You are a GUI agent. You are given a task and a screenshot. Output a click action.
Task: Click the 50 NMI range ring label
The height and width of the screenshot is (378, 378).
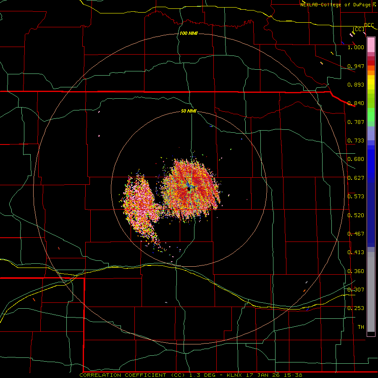tap(189, 111)
